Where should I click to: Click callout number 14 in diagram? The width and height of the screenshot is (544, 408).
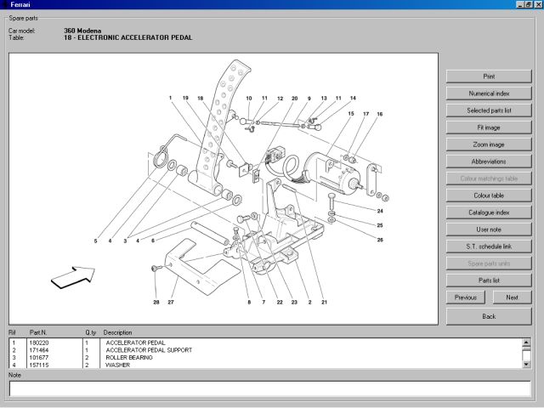pyautogui.click(x=353, y=99)
